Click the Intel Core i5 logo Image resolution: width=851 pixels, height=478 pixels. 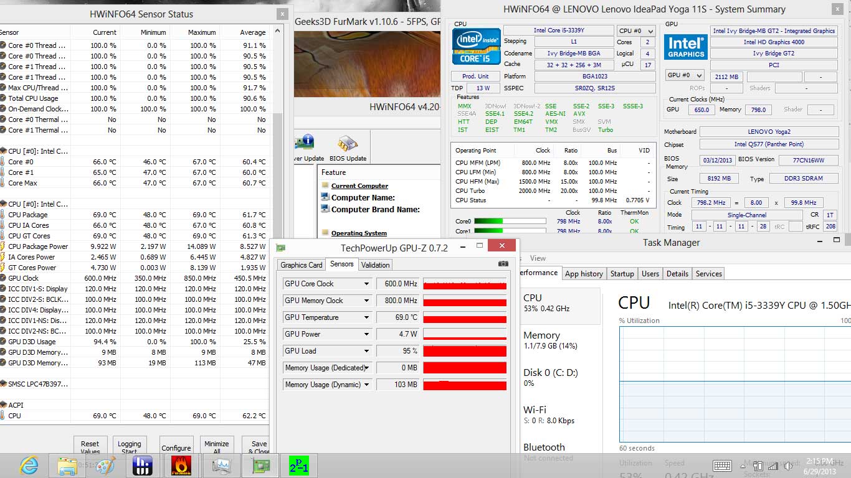(477, 47)
